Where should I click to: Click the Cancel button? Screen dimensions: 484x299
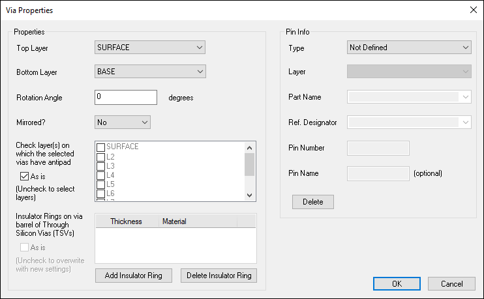(451, 284)
